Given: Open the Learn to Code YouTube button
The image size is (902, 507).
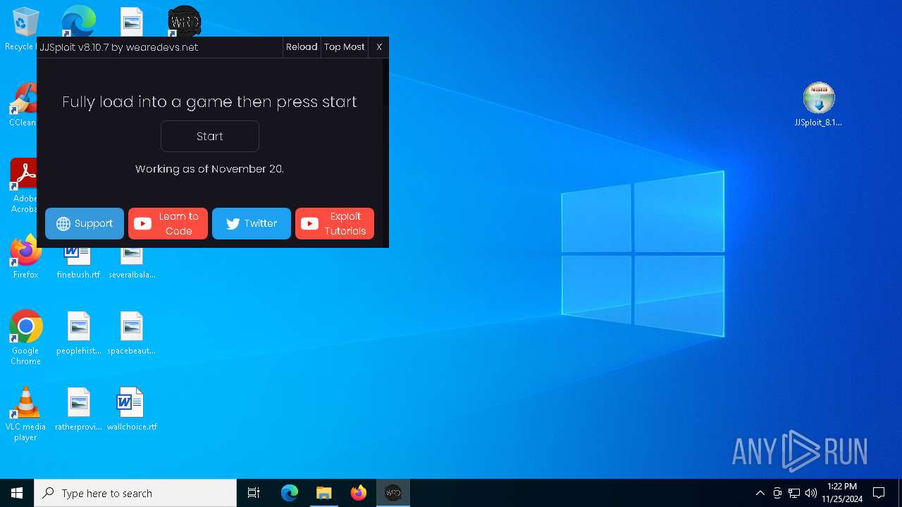Looking at the screenshot, I should (168, 223).
